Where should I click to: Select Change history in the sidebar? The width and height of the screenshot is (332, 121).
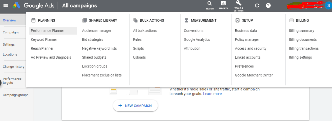click(13, 67)
